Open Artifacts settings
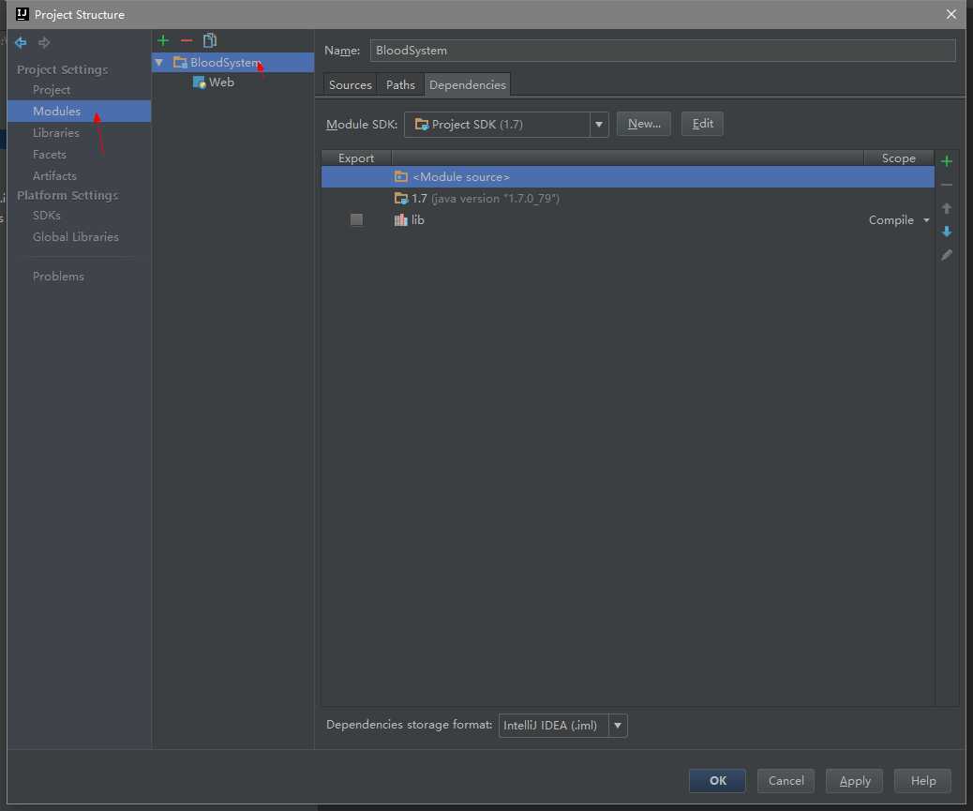The width and height of the screenshot is (973, 811). click(54, 176)
